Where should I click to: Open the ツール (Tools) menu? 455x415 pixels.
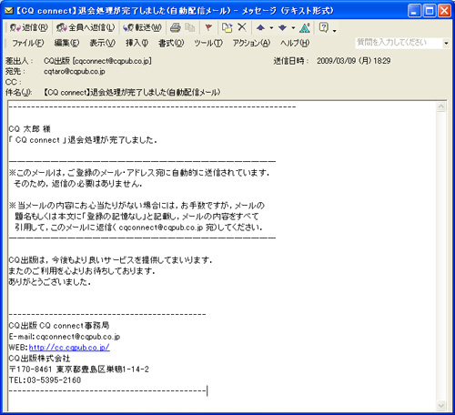208,43
